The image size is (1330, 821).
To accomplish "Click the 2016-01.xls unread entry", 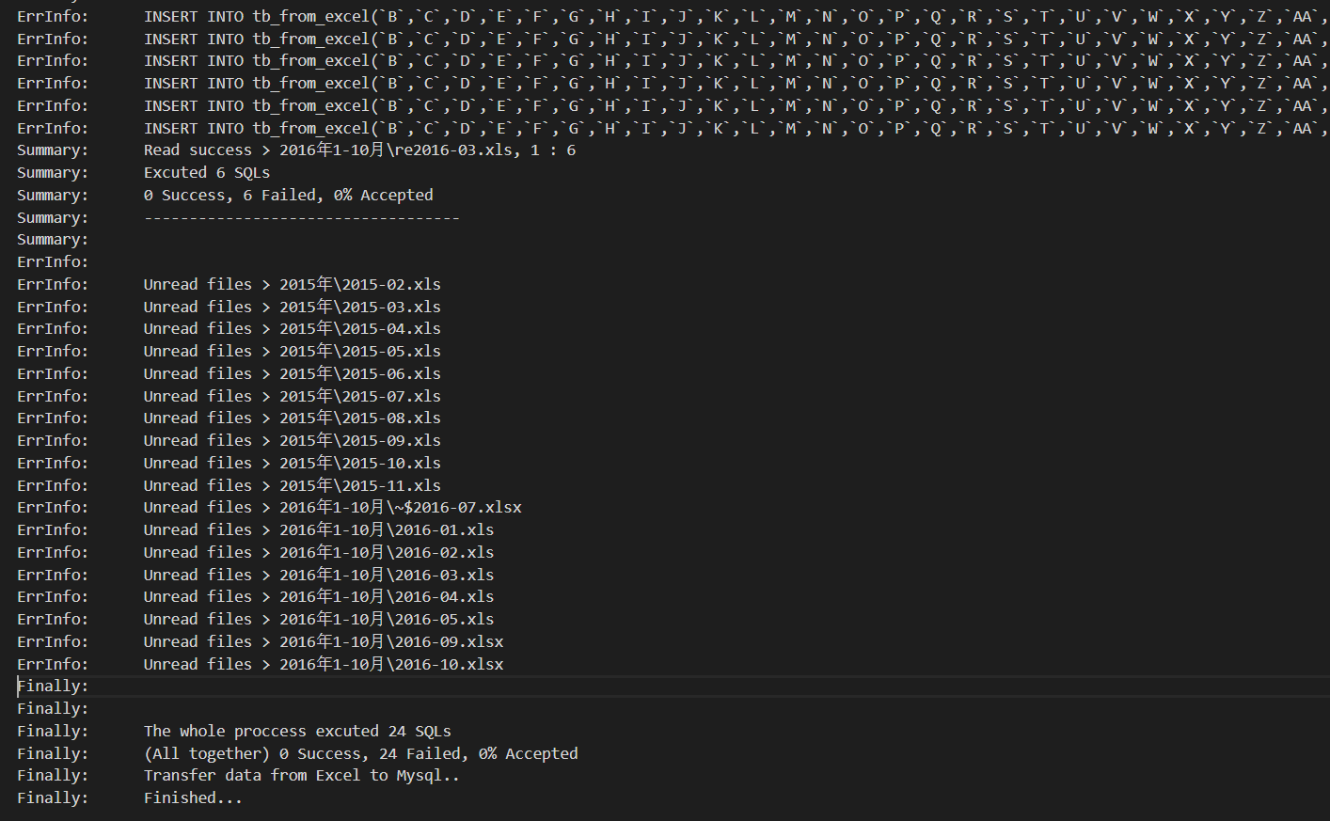I will click(x=319, y=530).
